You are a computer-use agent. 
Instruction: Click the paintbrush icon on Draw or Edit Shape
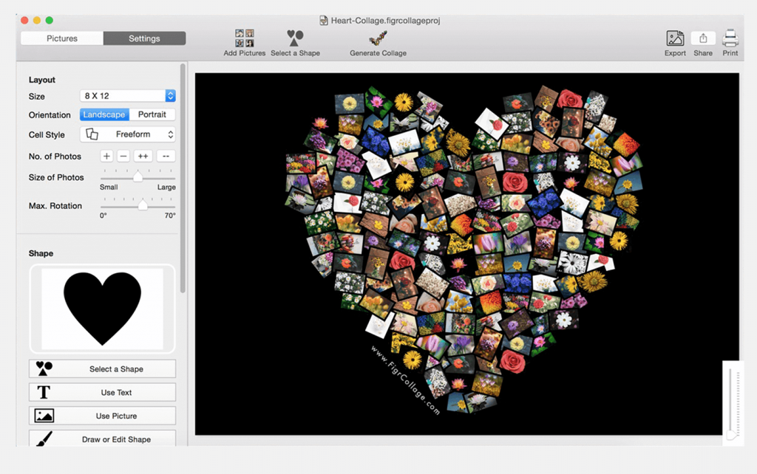[x=44, y=439]
